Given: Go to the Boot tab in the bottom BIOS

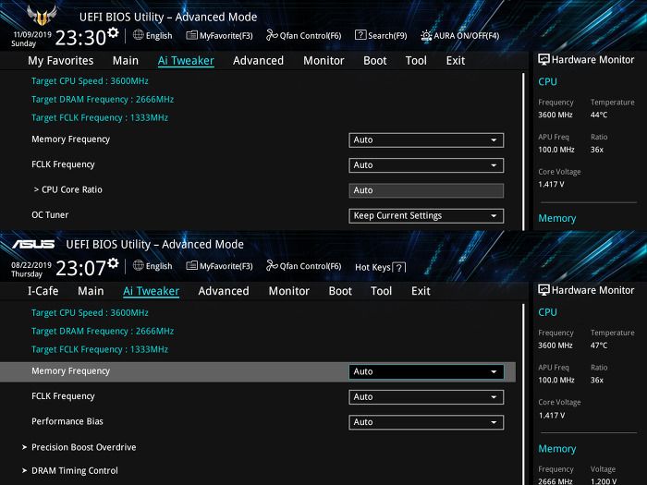Looking at the screenshot, I should pyautogui.click(x=340, y=291).
